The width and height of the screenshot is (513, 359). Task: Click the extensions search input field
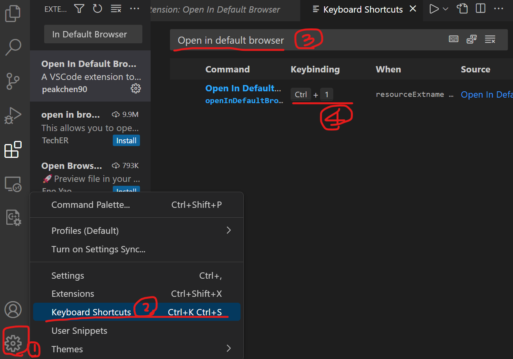click(93, 34)
